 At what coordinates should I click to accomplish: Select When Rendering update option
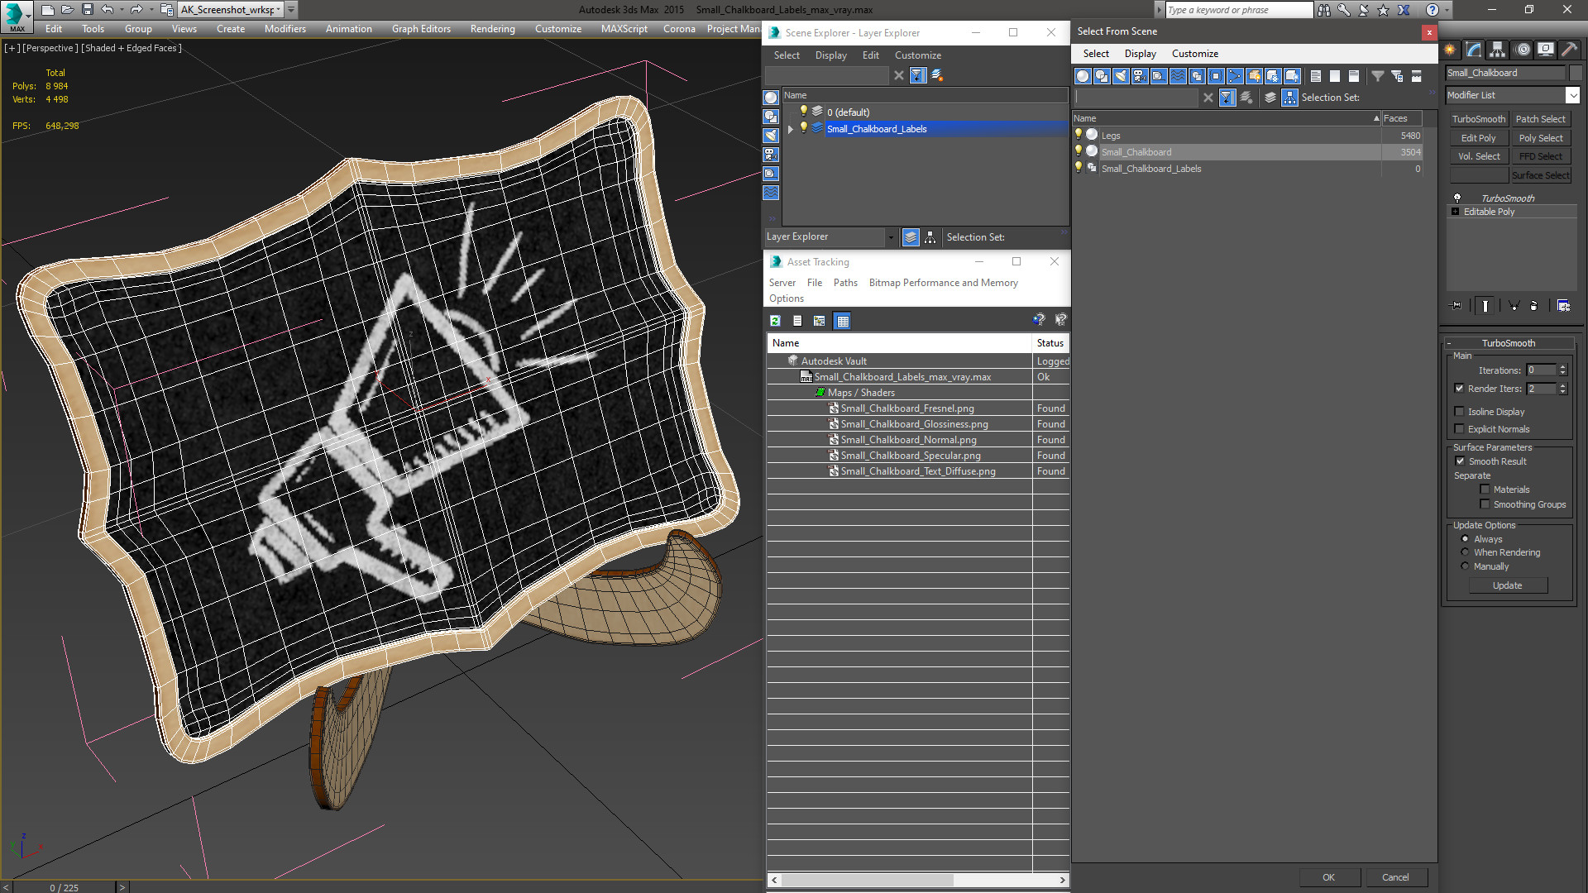pyautogui.click(x=1465, y=552)
